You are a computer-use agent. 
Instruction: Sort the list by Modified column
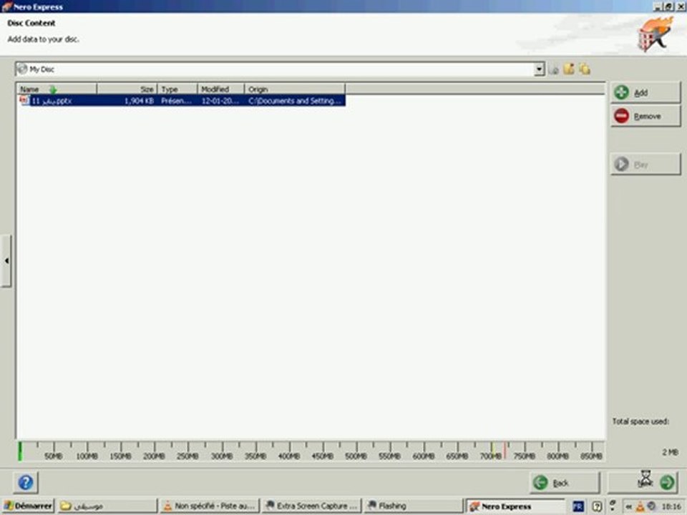point(221,89)
